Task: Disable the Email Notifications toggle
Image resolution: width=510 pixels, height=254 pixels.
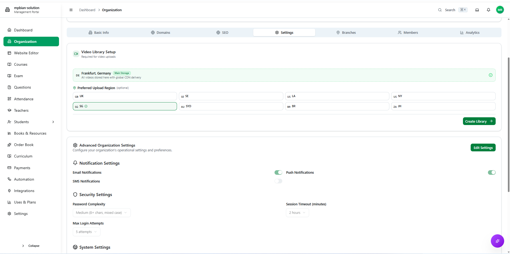Action: click(x=278, y=173)
